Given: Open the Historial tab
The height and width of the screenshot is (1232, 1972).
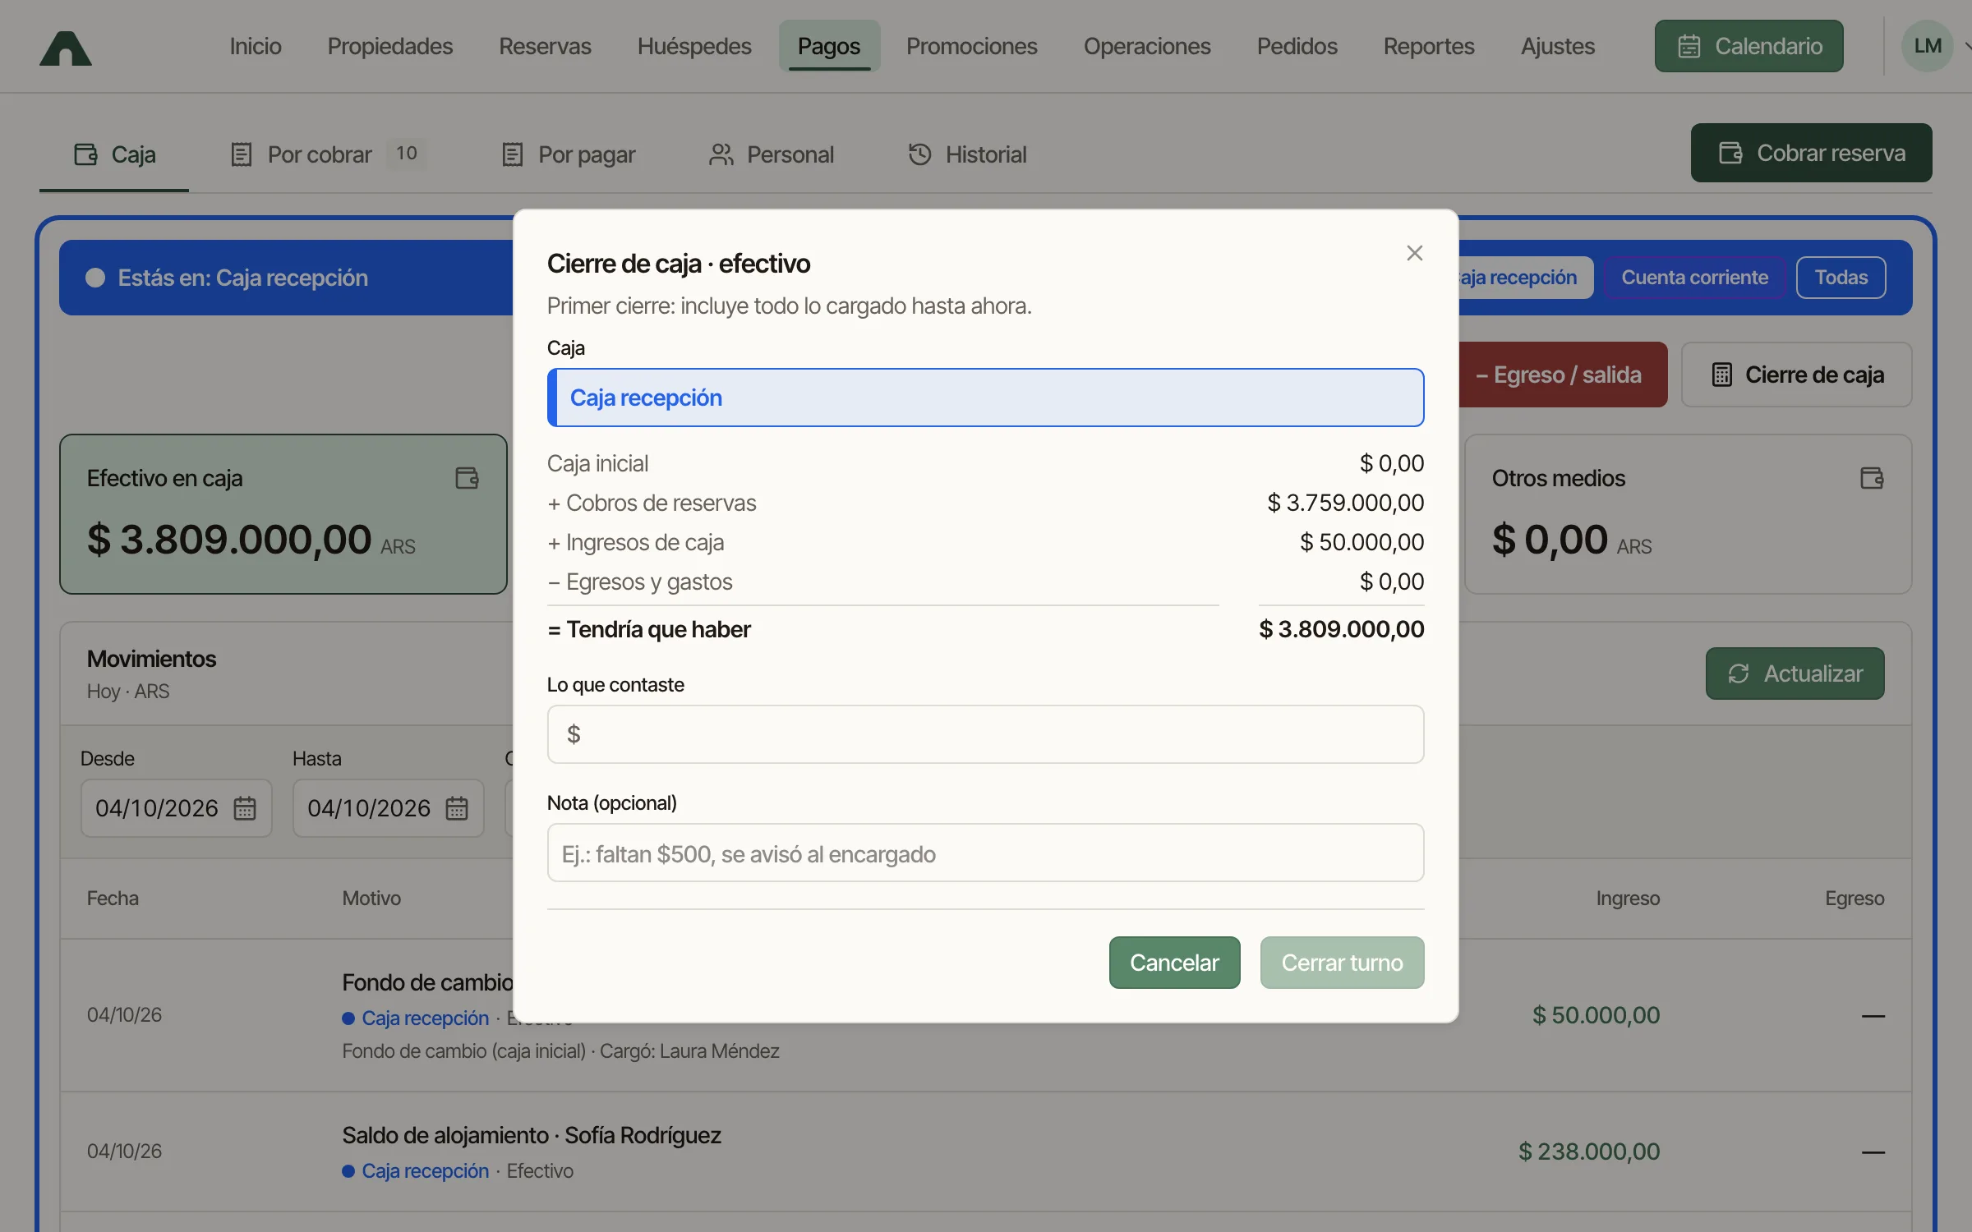Looking at the screenshot, I should pos(966,154).
